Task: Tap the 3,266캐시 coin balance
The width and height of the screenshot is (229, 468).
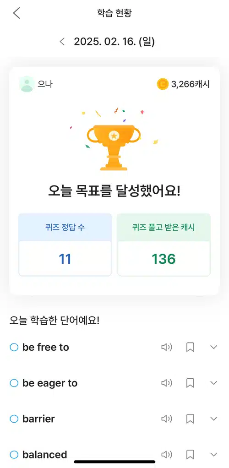Action: click(x=183, y=84)
